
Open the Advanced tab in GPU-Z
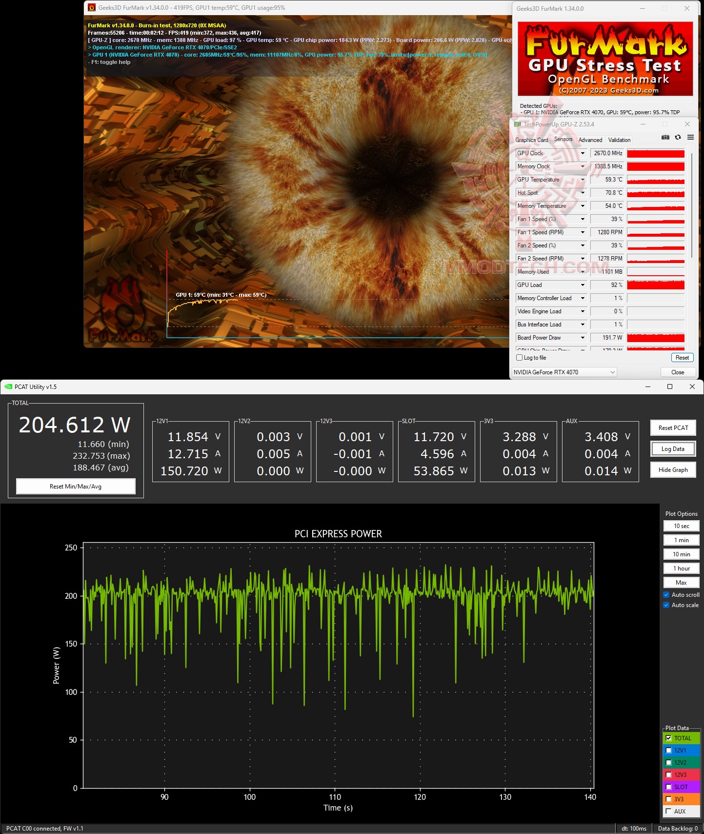pyautogui.click(x=590, y=140)
